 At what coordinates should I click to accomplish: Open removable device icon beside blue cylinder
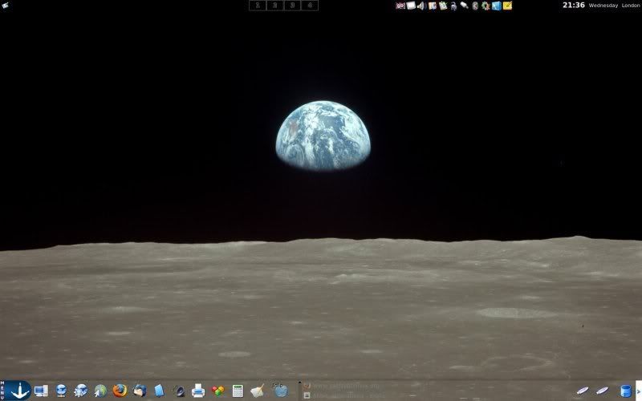[603, 391]
